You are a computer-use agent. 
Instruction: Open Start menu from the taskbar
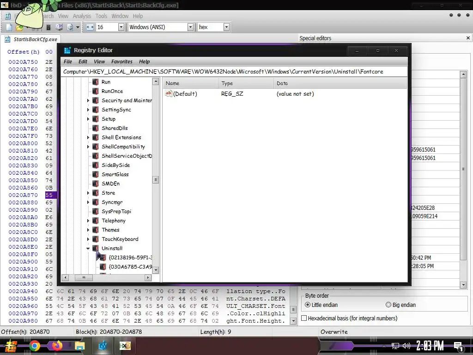[10, 346]
